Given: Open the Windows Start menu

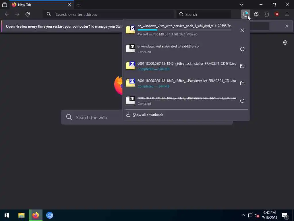Looking at the screenshot, I should (x=7, y=215).
